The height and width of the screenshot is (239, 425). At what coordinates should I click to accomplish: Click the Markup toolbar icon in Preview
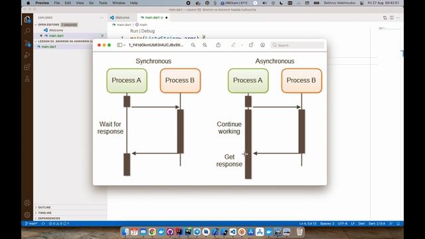pyautogui.click(x=262, y=45)
